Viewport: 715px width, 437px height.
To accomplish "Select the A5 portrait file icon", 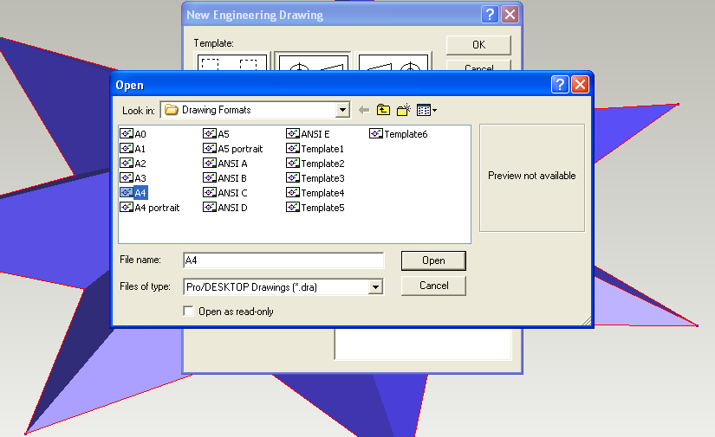I will pyautogui.click(x=210, y=148).
